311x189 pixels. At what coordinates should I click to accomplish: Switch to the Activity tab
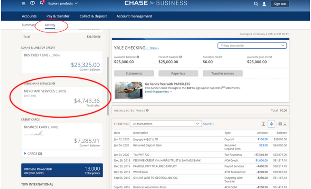[x=50, y=25]
